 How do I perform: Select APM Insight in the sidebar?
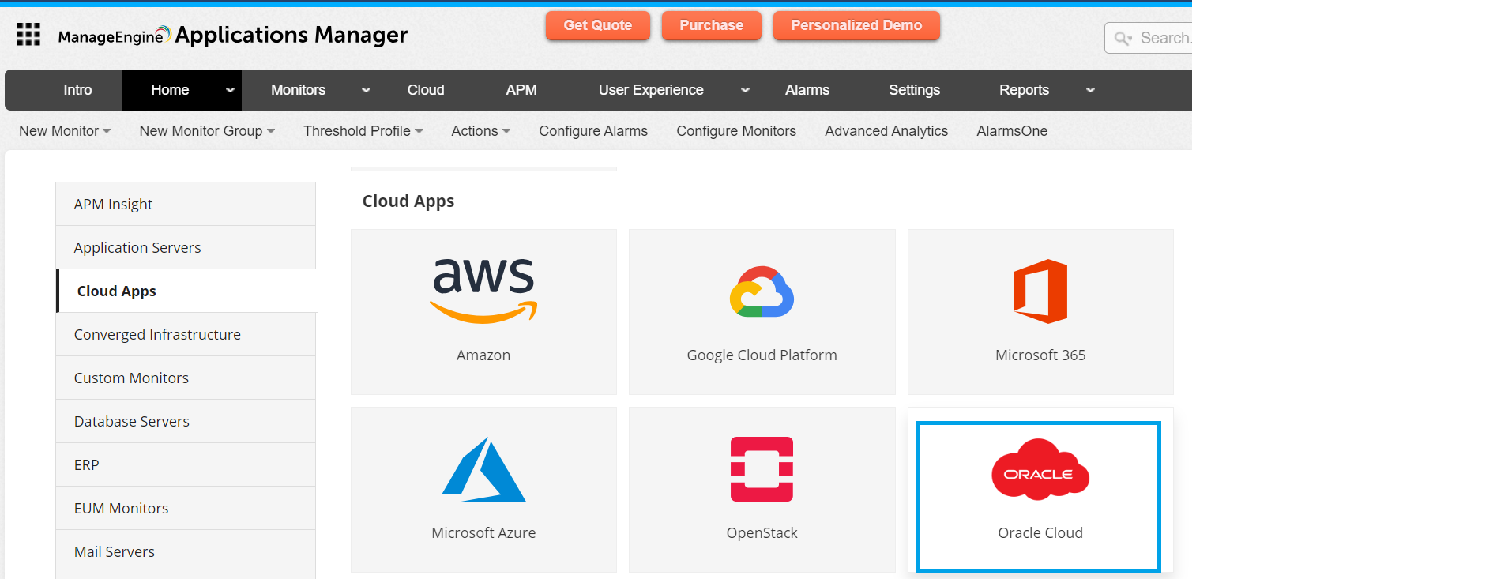click(x=186, y=204)
